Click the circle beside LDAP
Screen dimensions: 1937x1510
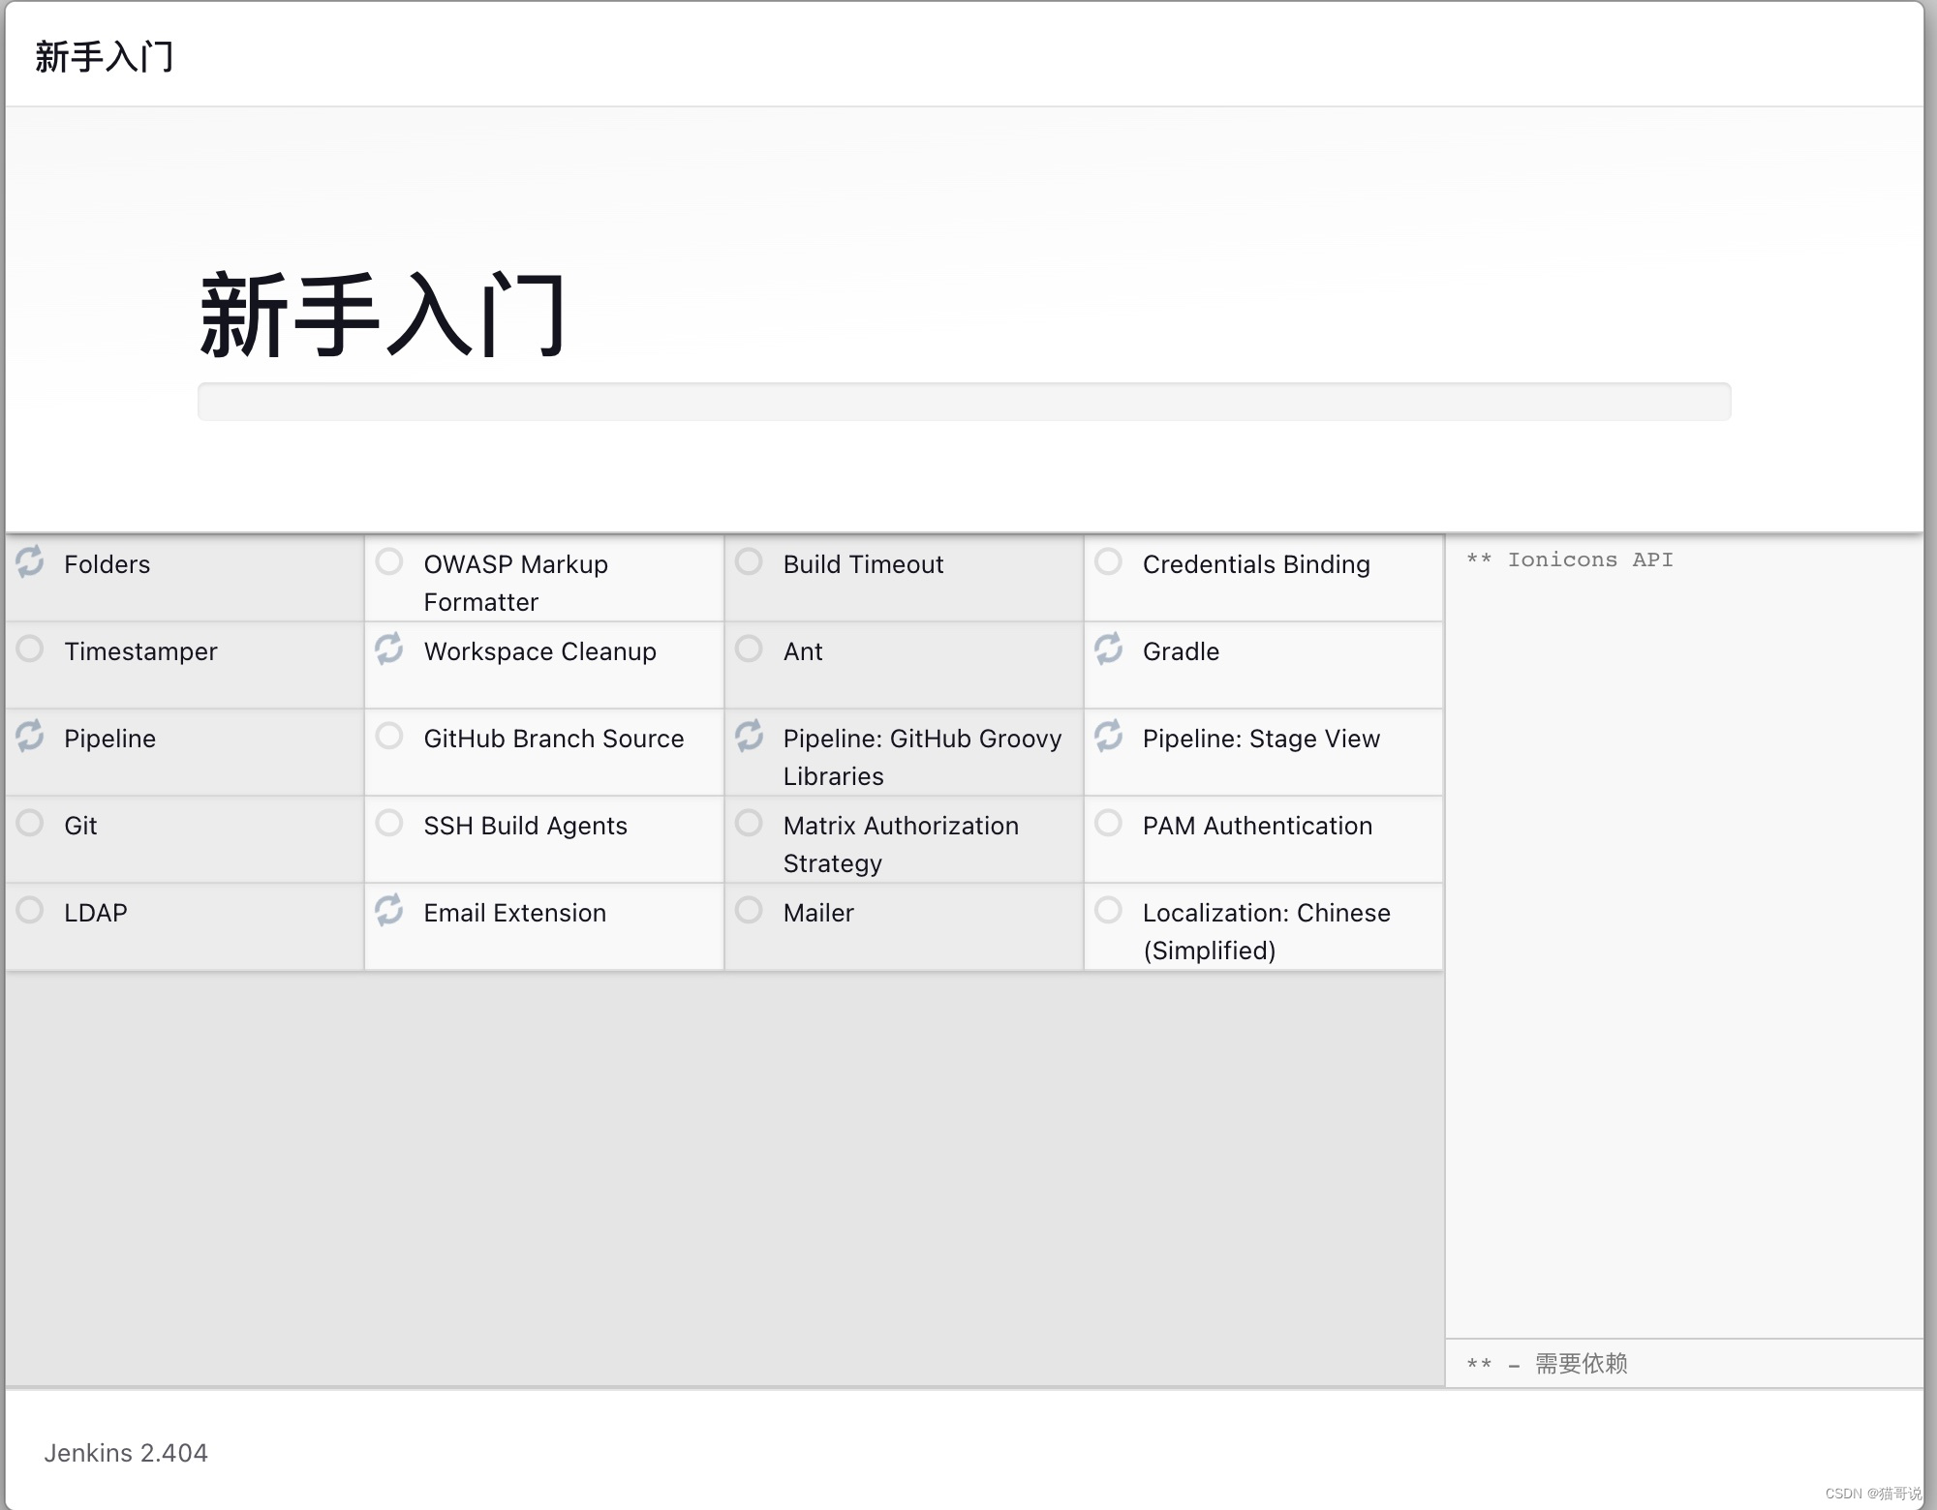point(30,910)
